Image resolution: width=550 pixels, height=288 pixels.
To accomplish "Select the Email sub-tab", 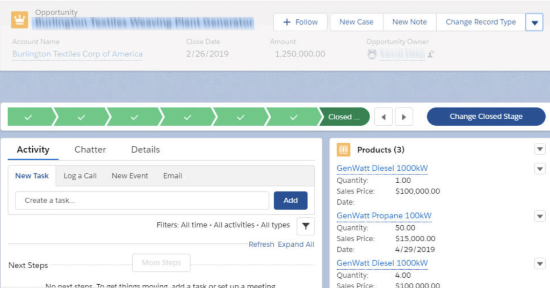I will point(172,176).
